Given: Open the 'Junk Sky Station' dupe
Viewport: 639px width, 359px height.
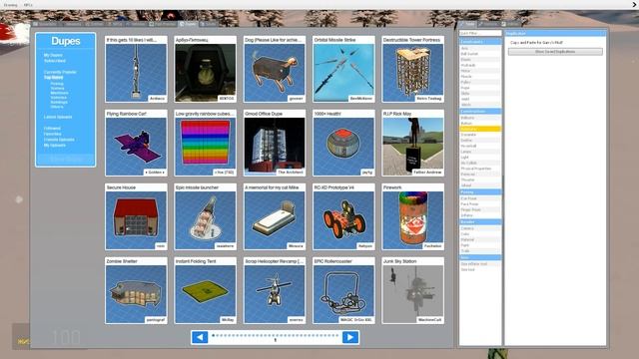Looking at the screenshot, I should tap(412, 290).
